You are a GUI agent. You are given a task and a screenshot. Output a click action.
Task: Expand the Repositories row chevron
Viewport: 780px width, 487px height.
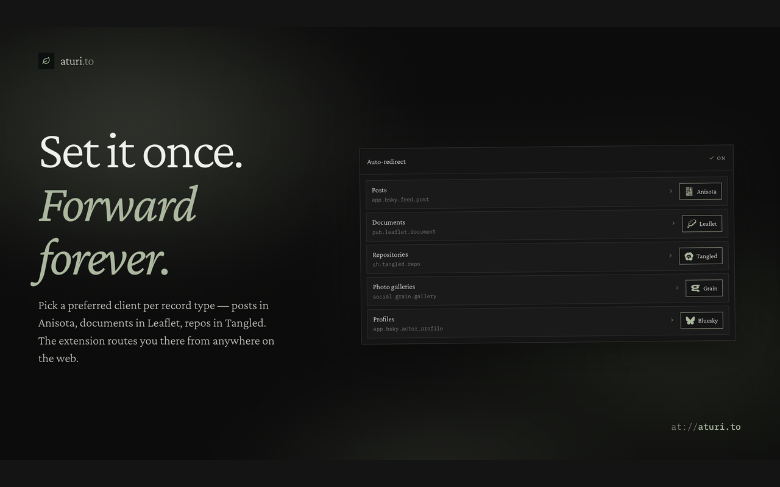[x=670, y=256]
